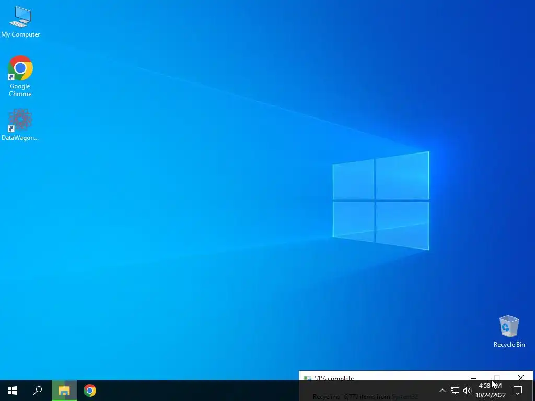Open File Explorer from the taskbar
The width and height of the screenshot is (535, 401).
(64, 391)
